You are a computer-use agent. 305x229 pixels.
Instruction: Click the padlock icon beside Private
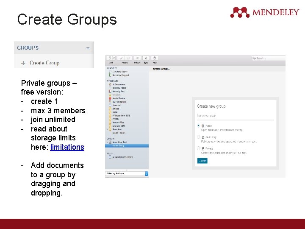coord(203,148)
